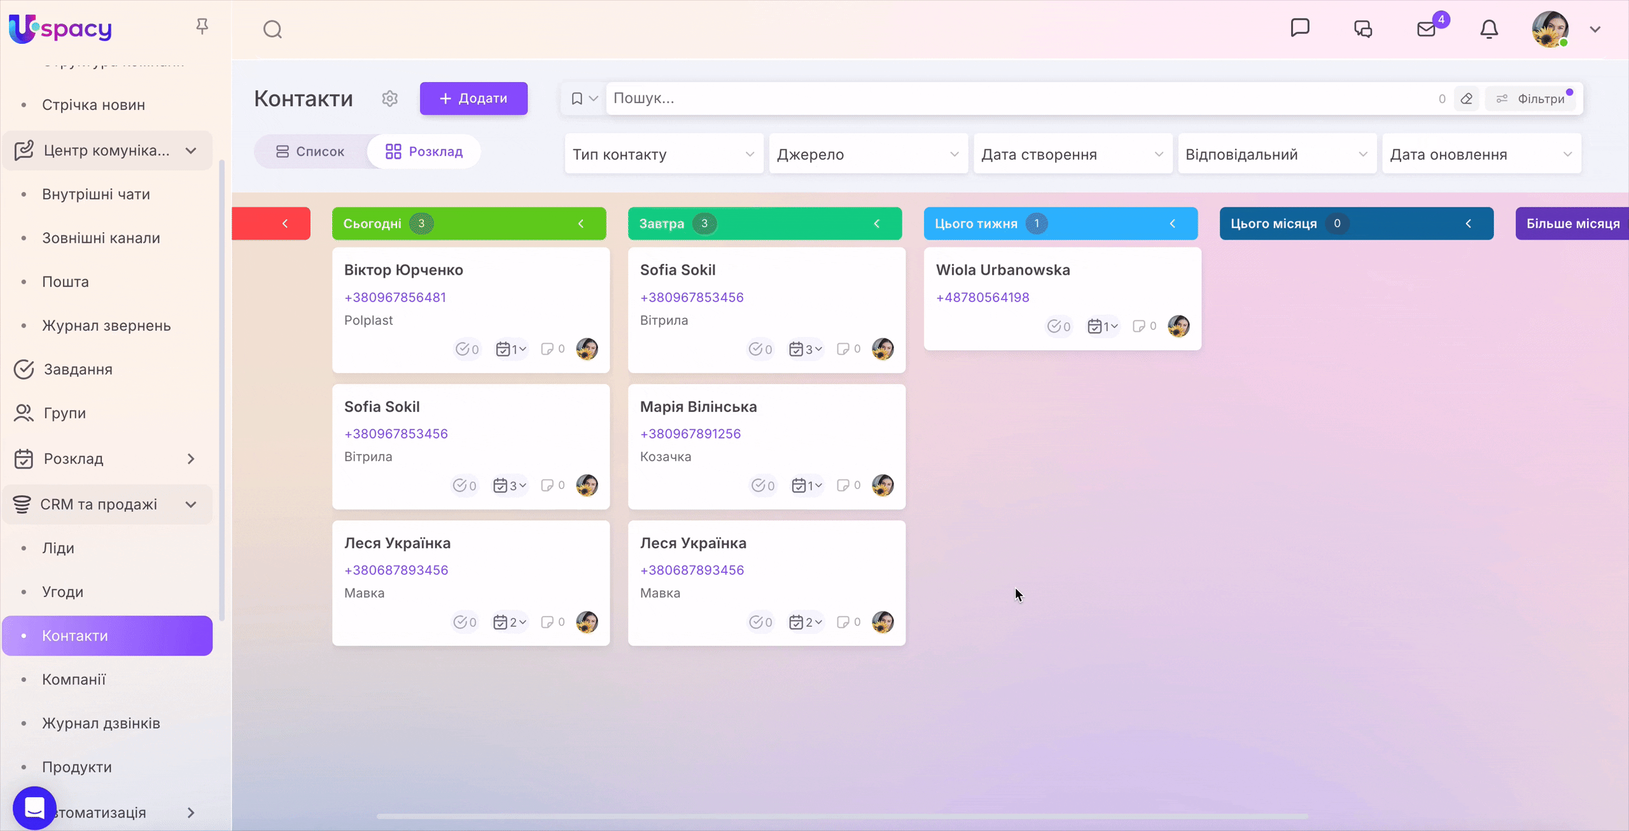Expand the profile menu chevron
Image resolution: width=1629 pixels, height=831 pixels.
[1595, 29]
